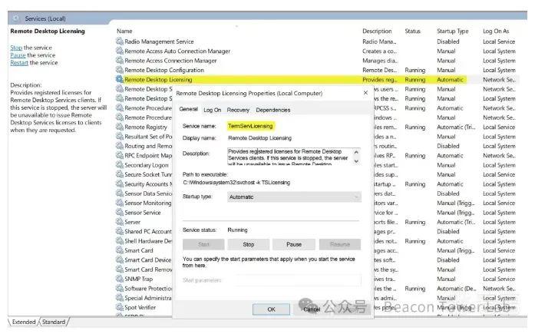Click the Remote Access Auto Connection Manager icon
The height and width of the screenshot is (334, 535).
pyautogui.click(x=120, y=51)
